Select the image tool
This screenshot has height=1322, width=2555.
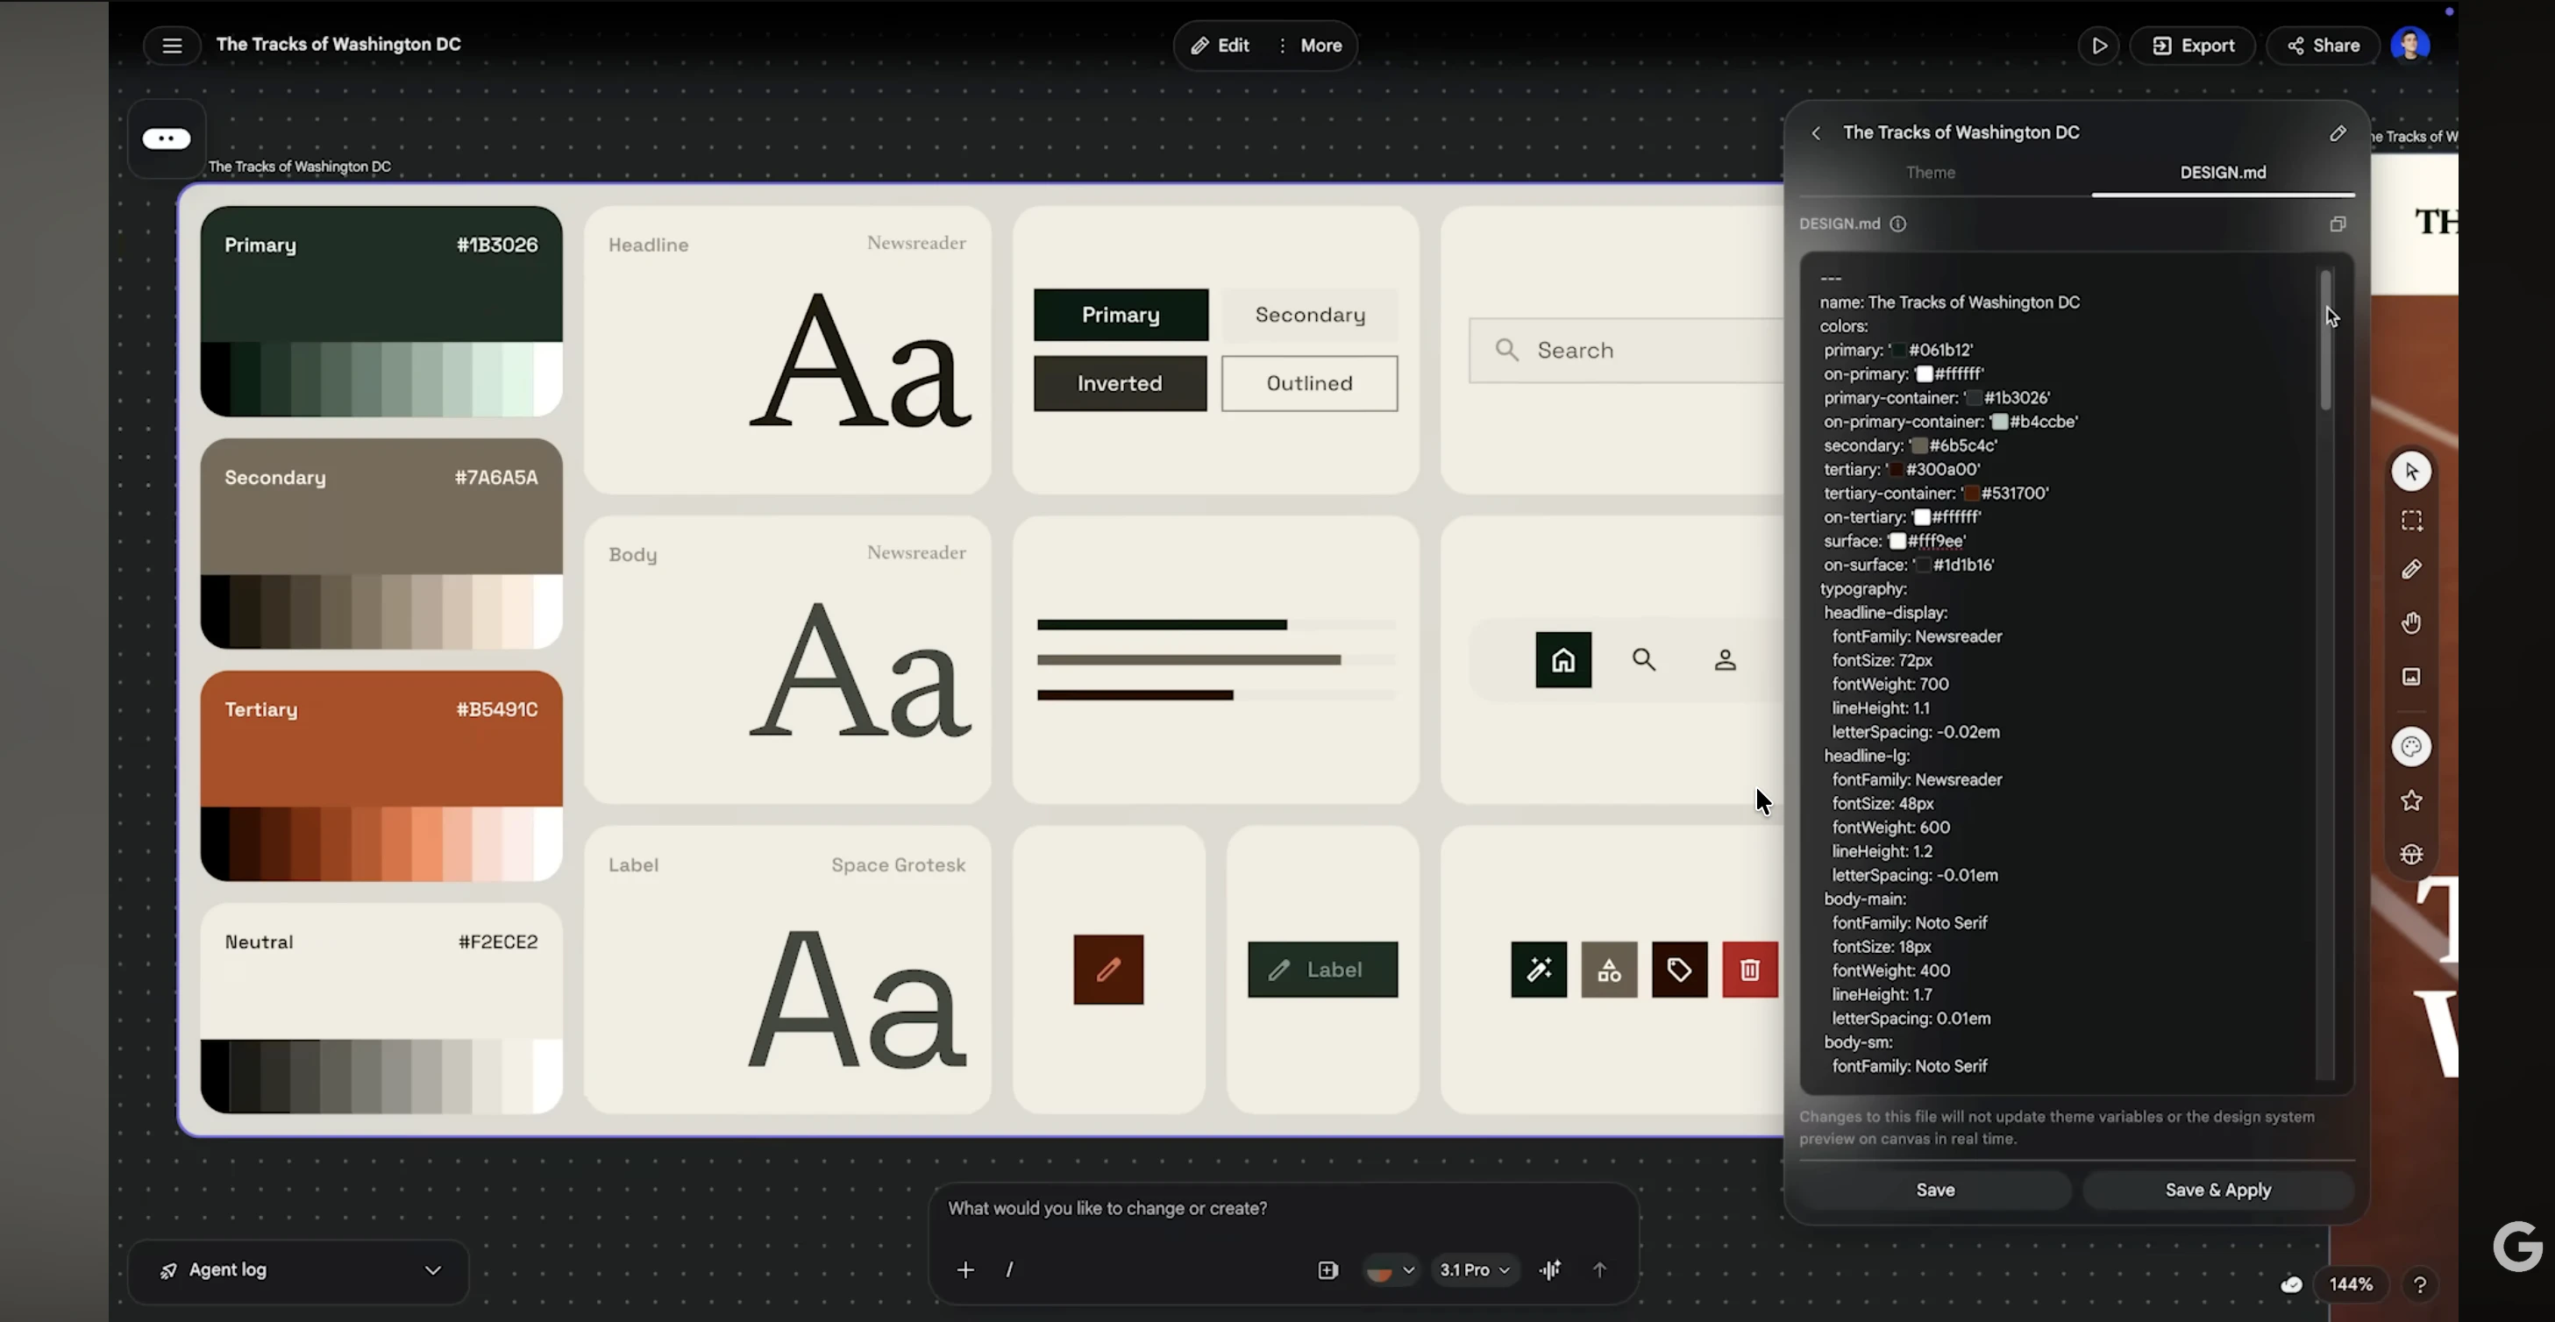[x=2411, y=677]
